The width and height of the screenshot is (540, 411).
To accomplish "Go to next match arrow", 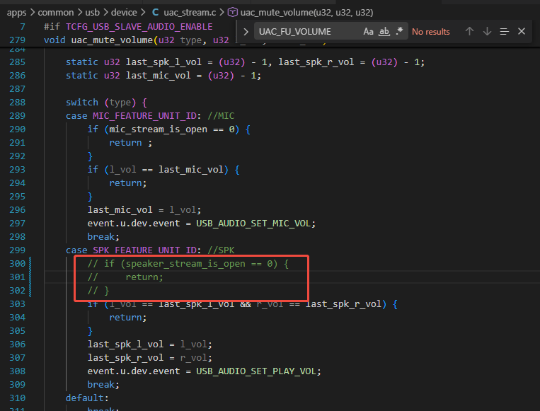I will [487, 32].
